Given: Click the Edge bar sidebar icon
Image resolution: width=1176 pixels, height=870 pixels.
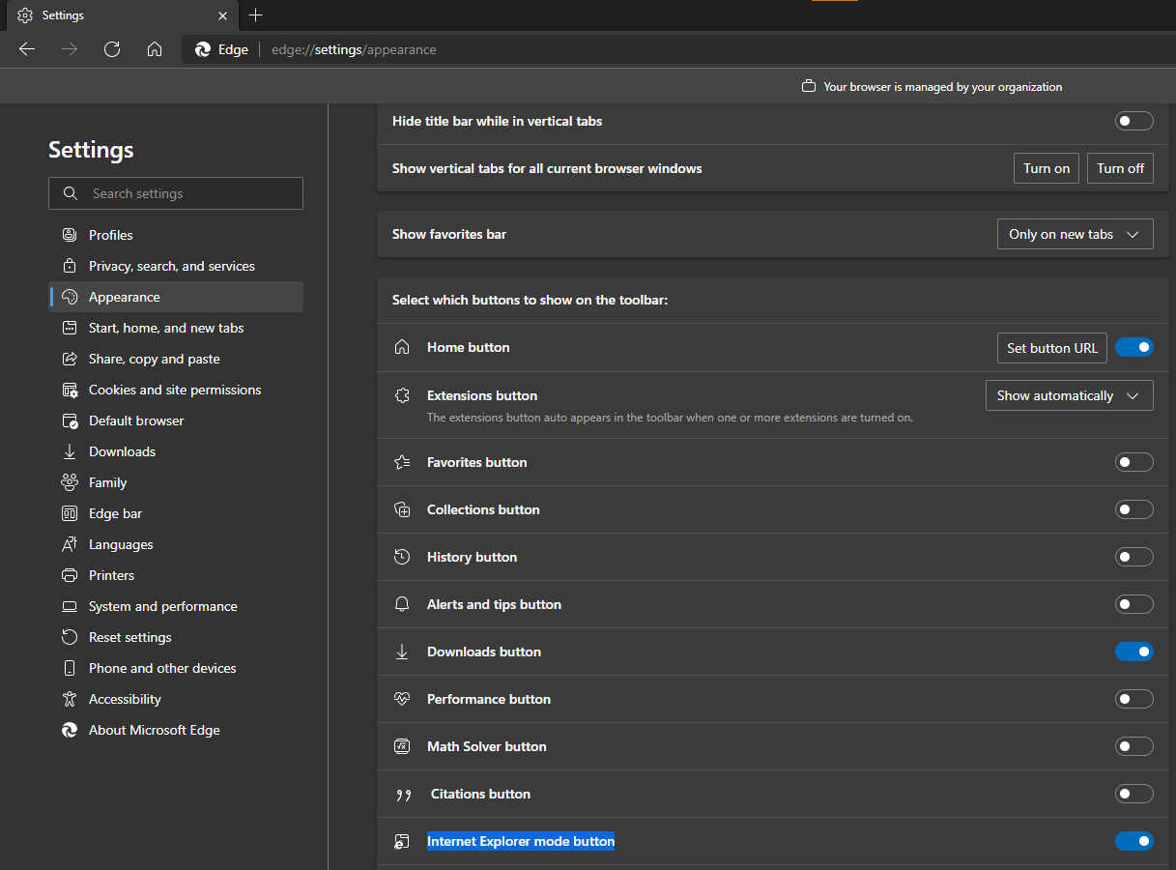Looking at the screenshot, I should pos(70,513).
